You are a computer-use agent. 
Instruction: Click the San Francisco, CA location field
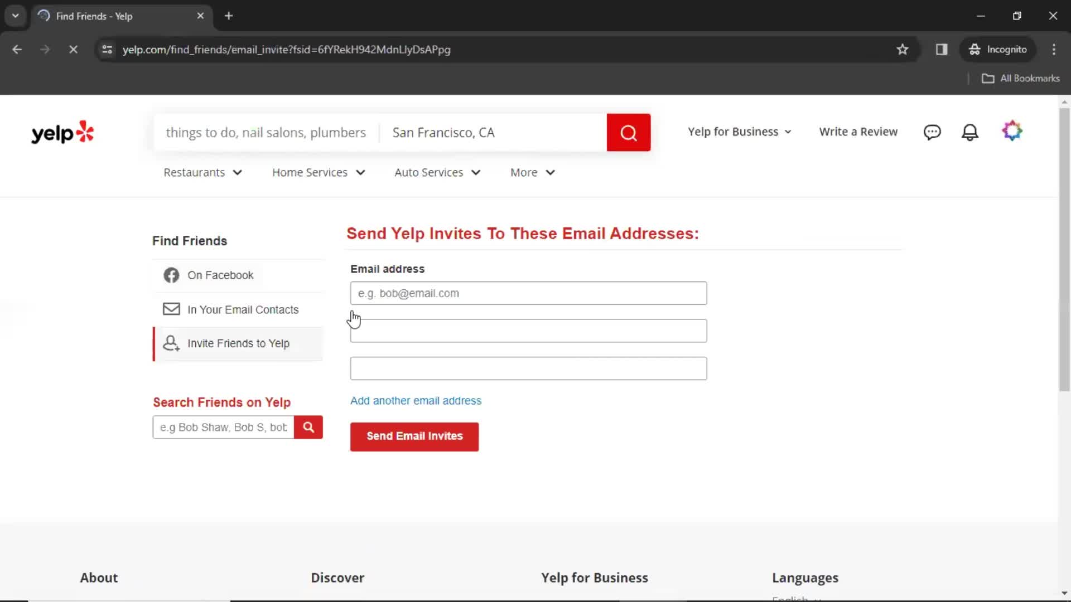(494, 133)
